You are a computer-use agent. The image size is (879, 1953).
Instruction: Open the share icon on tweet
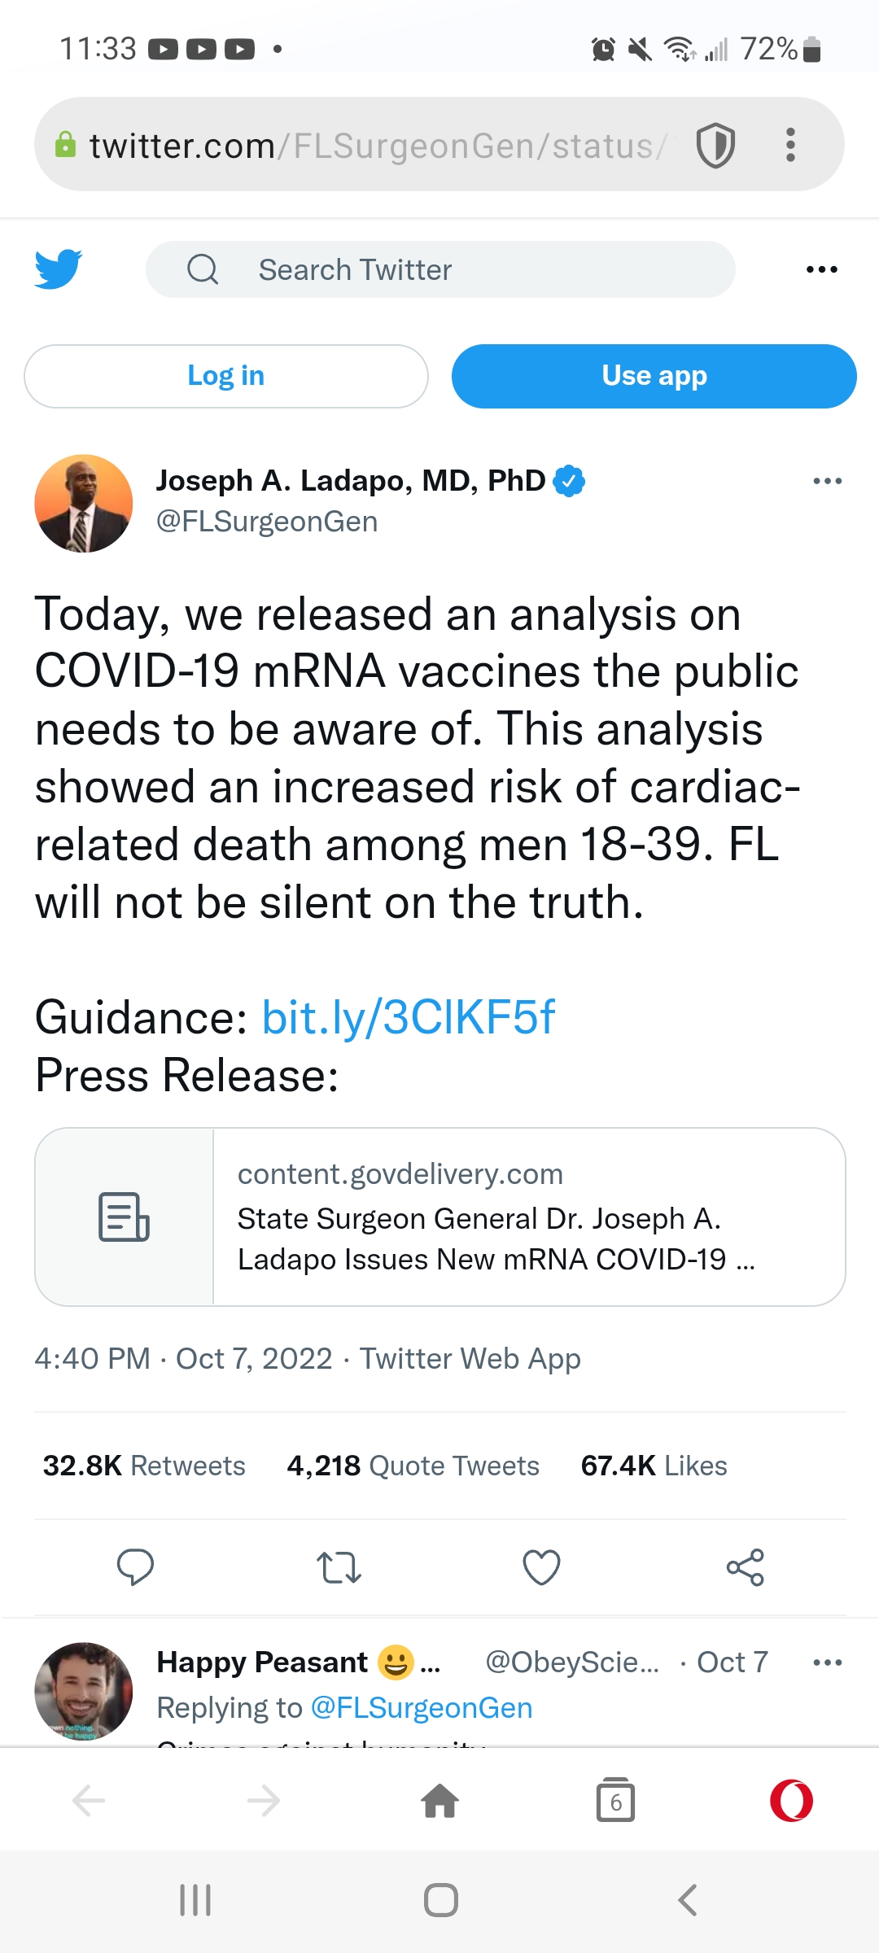click(x=745, y=1566)
